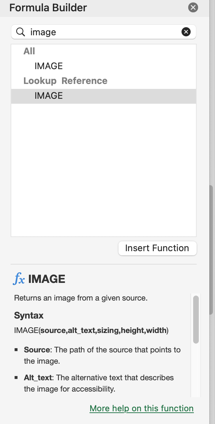Click the Formula Builder title text
Viewport: 215px width, 424px height.
pos(48,7)
